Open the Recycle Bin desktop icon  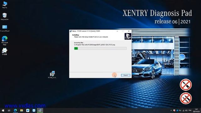(x=5, y=16)
